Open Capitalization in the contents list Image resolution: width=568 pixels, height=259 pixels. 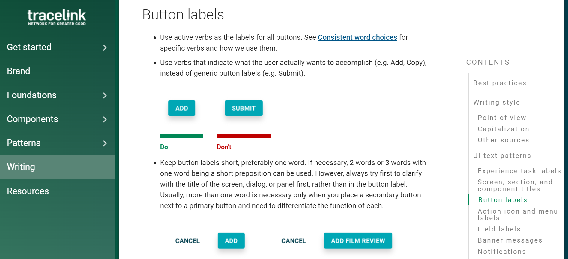(x=503, y=129)
